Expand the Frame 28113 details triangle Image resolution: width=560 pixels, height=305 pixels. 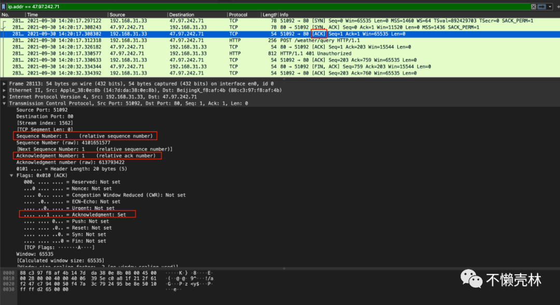4,84
